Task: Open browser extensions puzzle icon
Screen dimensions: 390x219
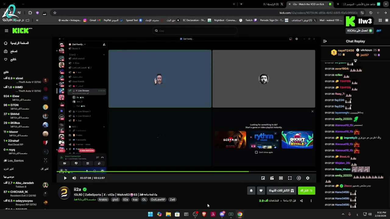Action: click(x=30, y=13)
